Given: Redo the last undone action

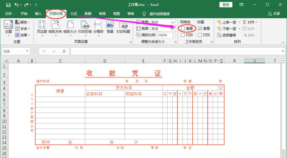Looking at the screenshot, I should pos(26,5).
